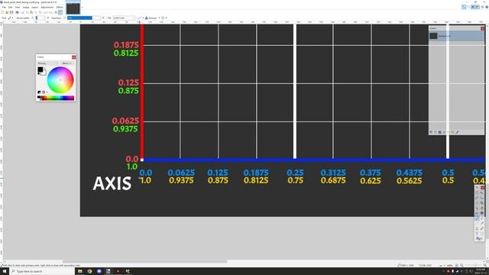Open the Image menu
The width and height of the screenshot is (489, 275).
point(26,7)
